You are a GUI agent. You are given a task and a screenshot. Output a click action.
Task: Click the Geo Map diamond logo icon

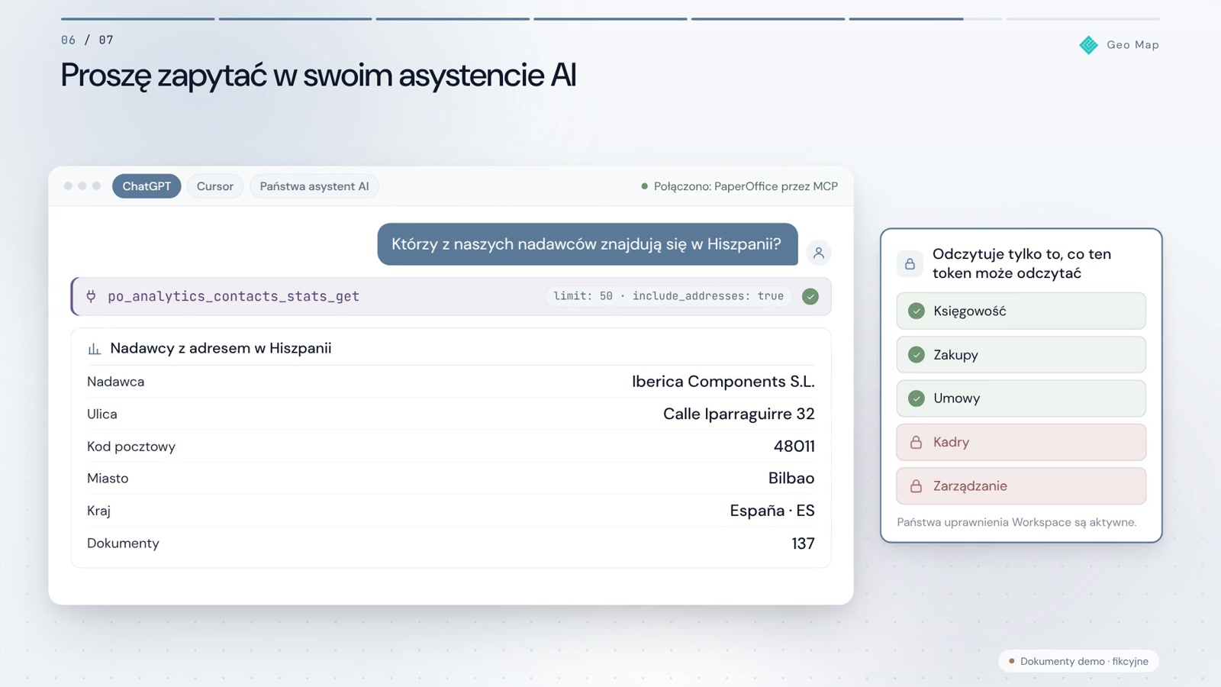tap(1089, 45)
